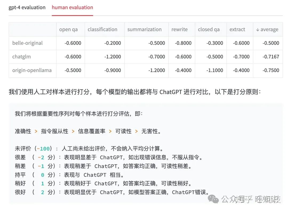The width and height of the screenshot is (288, 211).
Task: Click origin-openllama classification value -0.9000
Action: [x=113, y=70]
